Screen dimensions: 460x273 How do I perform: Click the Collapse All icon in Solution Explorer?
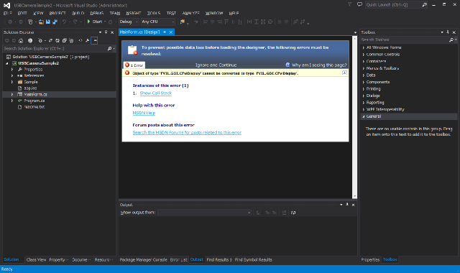point(64,40)
